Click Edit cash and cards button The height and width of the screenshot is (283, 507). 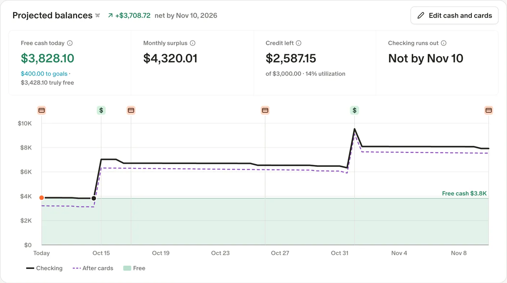(454, 16)
